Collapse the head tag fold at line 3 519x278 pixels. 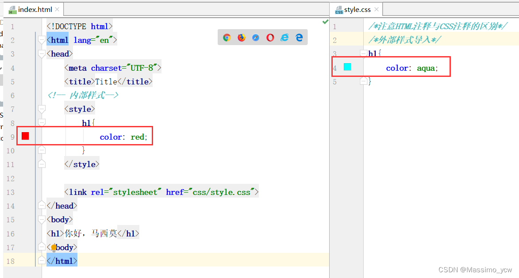point(42,54)
